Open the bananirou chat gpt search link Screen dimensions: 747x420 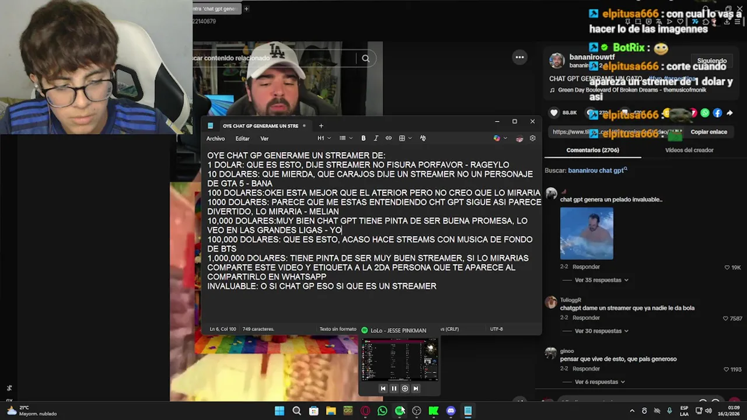[597, 170]
